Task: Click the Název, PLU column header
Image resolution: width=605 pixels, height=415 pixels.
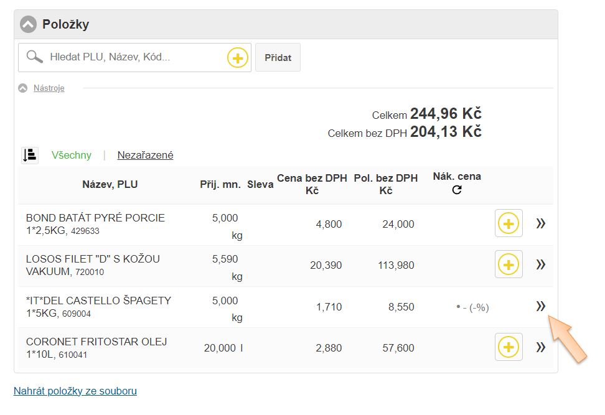Action: [x=110, y=184]
